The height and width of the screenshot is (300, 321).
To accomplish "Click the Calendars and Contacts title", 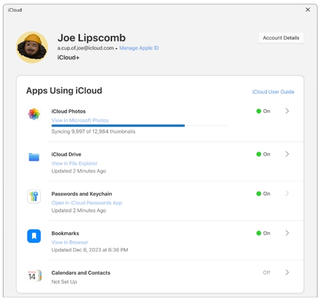I will point(81,273).
